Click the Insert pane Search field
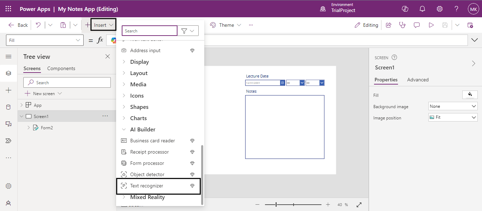Screen dimensions: 482x211 tap(149, 31)
